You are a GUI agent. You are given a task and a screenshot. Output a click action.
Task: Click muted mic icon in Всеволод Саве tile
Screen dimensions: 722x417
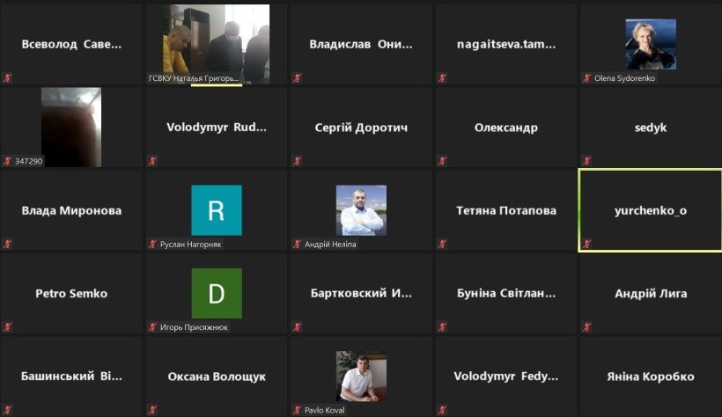[8, 77]
